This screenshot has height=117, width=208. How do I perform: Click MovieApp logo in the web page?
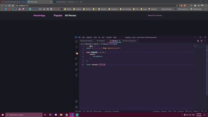pyautogui.click(x=39, y=16)
